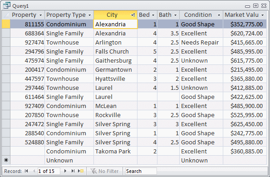The image size is (270, 177).
Task: Select row selector for property 811155
Action: tap(6, 24)
